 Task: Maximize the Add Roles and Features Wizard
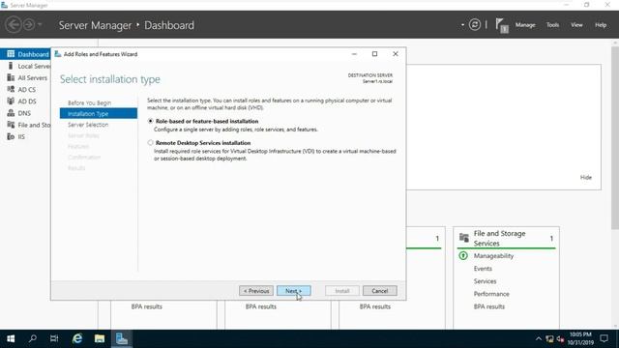pos(374,54)
